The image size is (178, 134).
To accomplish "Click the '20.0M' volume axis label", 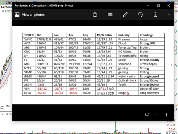I will [x=171, y=125].
